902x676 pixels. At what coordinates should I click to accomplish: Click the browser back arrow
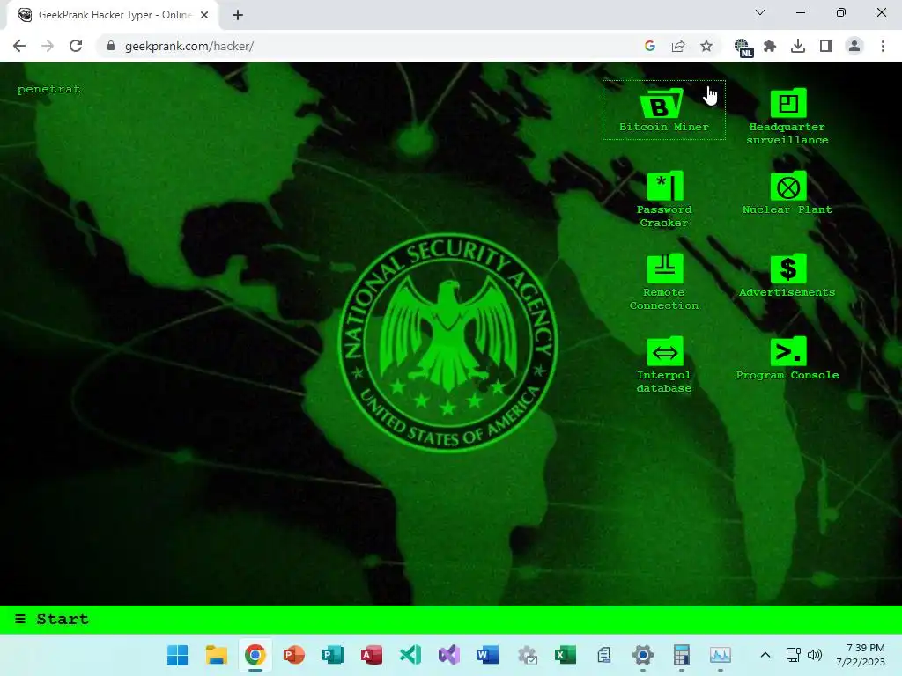[x=19, y=46]
